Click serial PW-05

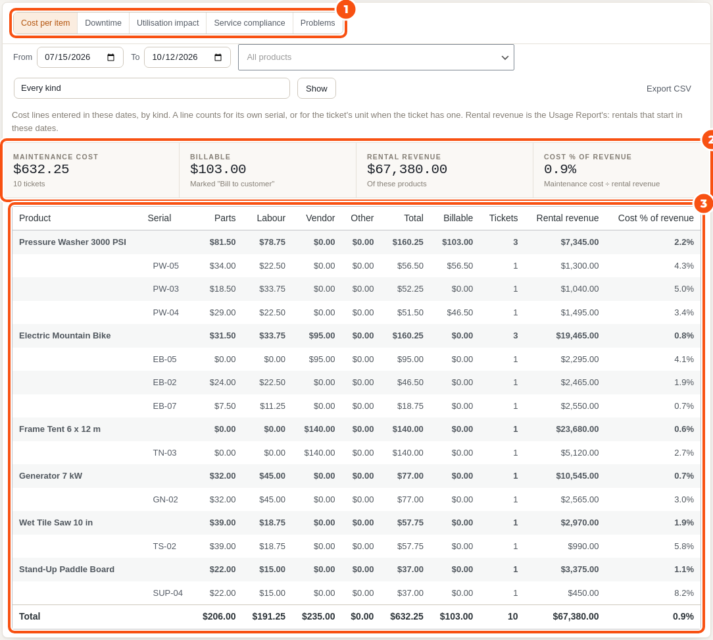tap(166, 266)
